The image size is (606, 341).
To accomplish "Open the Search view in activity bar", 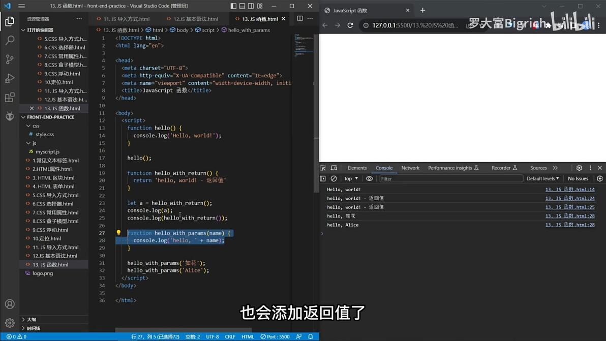I will coord(10,40).
